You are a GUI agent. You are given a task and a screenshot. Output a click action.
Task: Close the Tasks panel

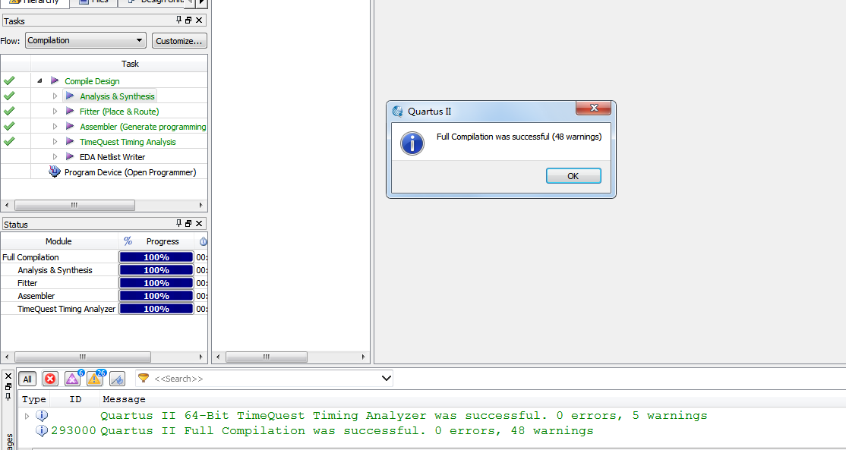click(199, 20)
